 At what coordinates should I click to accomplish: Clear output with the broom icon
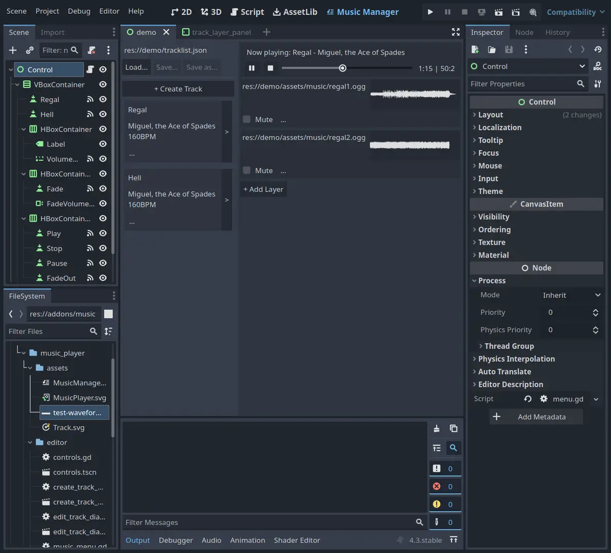[x=437, y=428]
